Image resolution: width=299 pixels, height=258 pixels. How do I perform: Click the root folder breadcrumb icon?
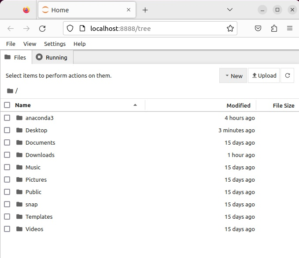tap(10, 91)
